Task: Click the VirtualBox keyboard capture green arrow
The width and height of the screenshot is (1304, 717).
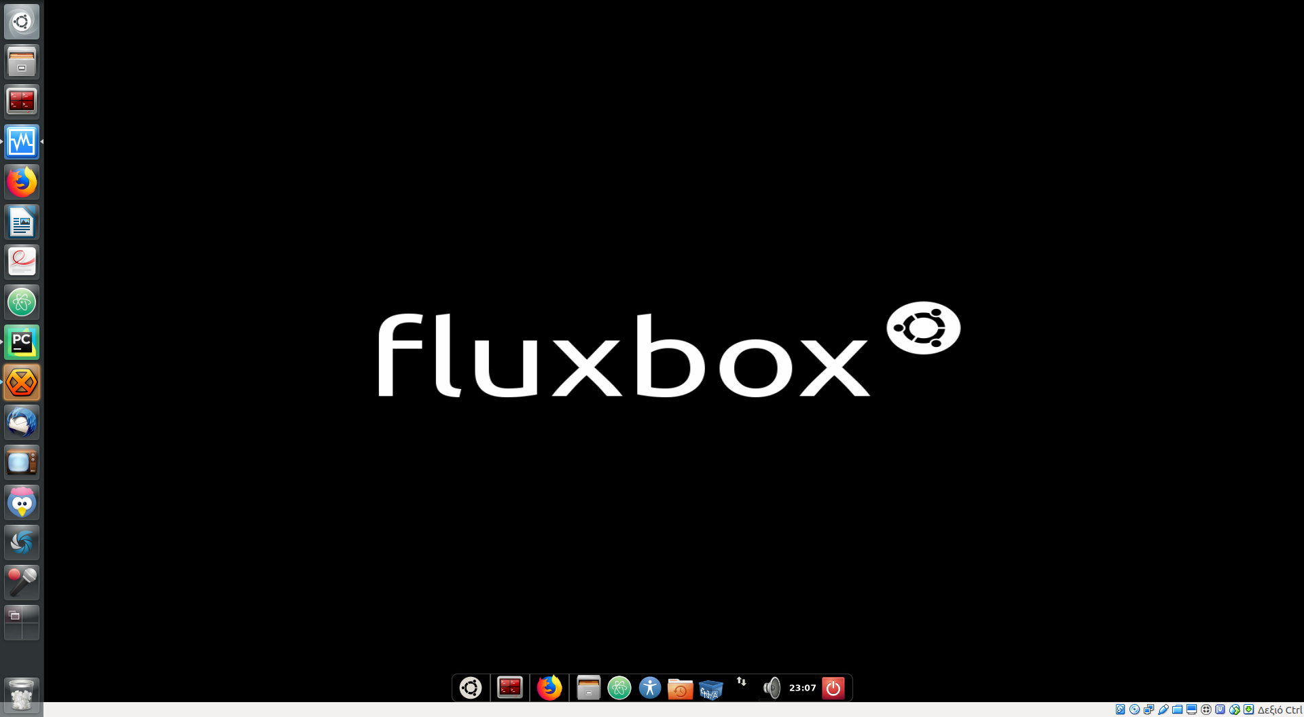Action: point(1249,710)
